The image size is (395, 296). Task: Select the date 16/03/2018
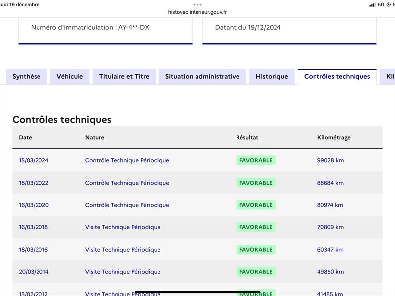(x=33, y=227)
